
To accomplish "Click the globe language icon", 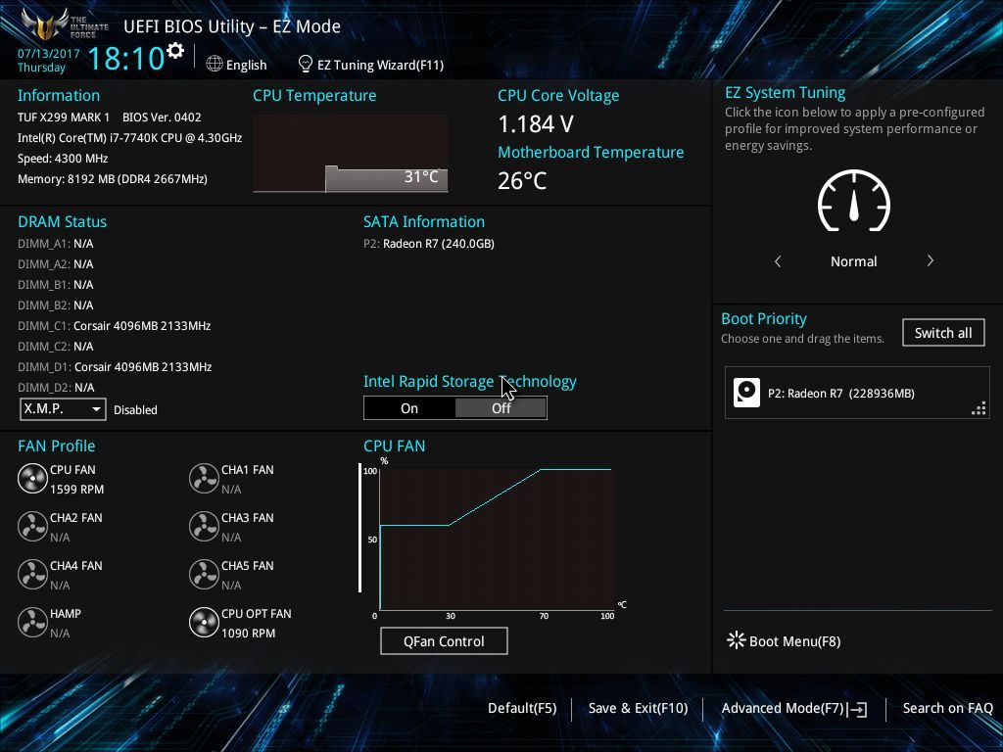I will 215,64.
